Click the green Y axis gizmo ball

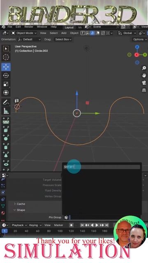[x=145, y=55]
